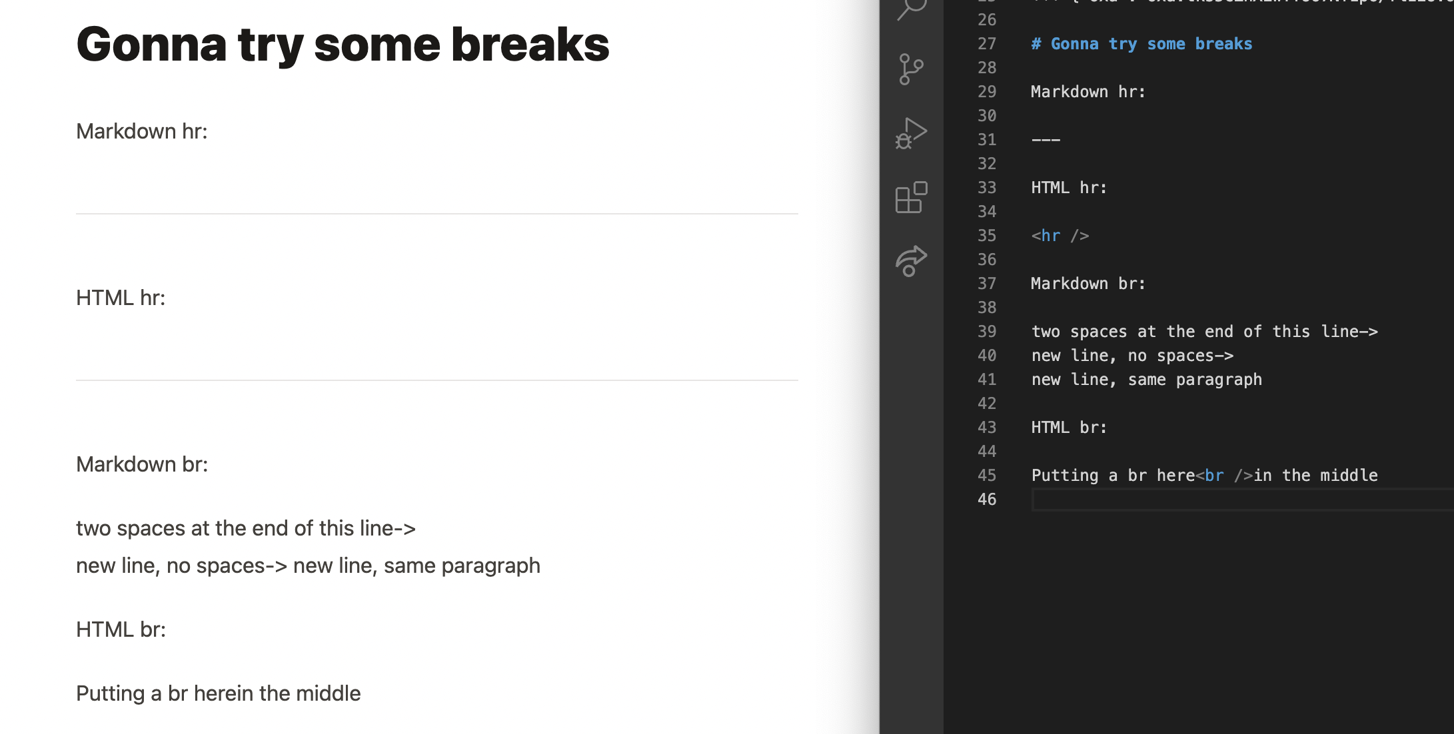Image resolution: width=1454 pixels, height=734 pixels.
Task: Click the '---' markdown rule in the editor
Action: tap(1046, 140)
